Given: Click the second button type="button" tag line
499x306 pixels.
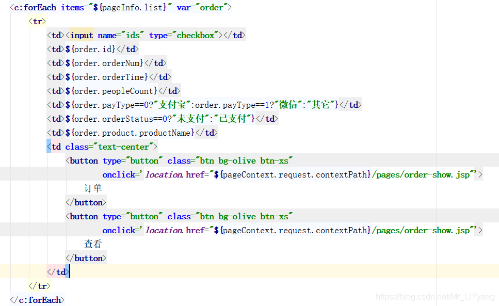Looking at the screenshot, I should coord(179,216).
